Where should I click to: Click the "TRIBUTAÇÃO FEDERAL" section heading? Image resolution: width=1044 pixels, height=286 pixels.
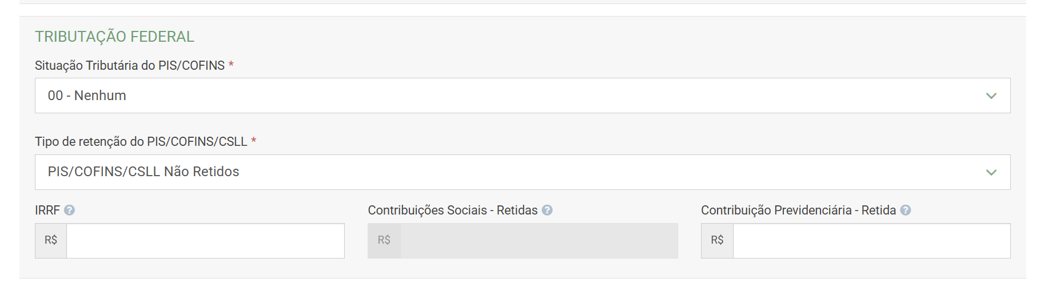tap(114, 37)
